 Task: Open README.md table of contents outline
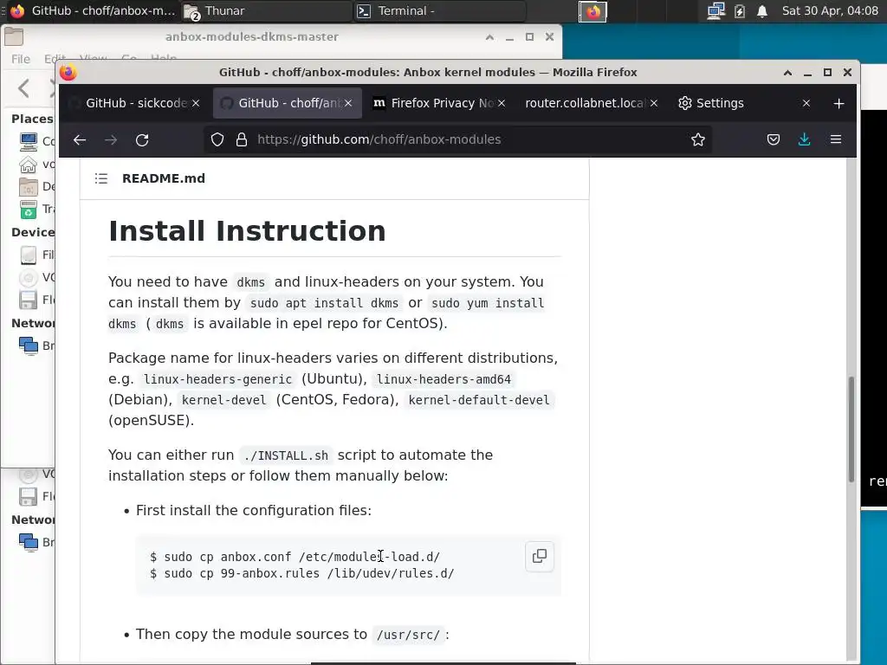click(x=101, y=178)
